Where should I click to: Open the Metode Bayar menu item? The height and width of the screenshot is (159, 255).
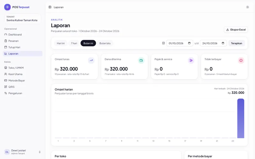pyautogui.click(x=23, y=80)
